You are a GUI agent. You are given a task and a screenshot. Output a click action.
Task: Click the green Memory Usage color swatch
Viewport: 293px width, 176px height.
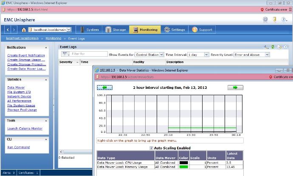(183, 167)
